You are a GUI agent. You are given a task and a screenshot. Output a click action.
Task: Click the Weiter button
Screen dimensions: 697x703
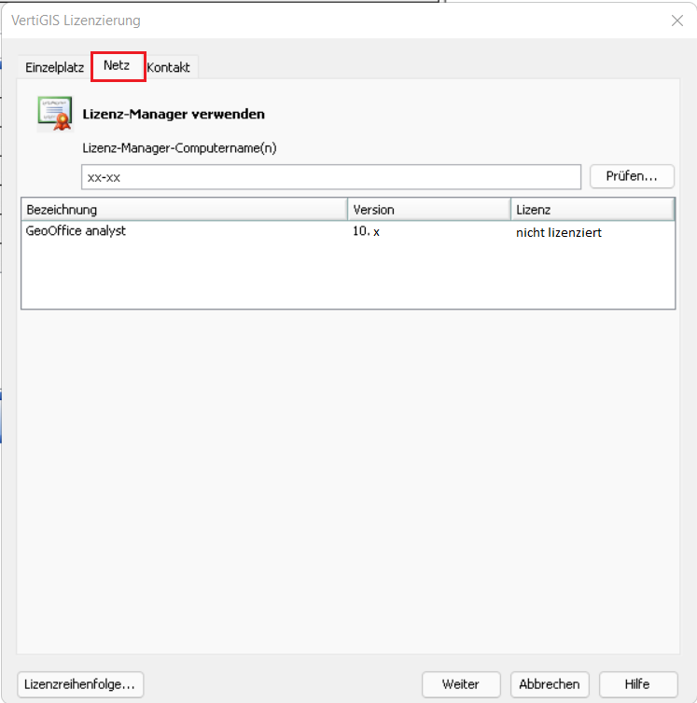click(x=461, y=684)
